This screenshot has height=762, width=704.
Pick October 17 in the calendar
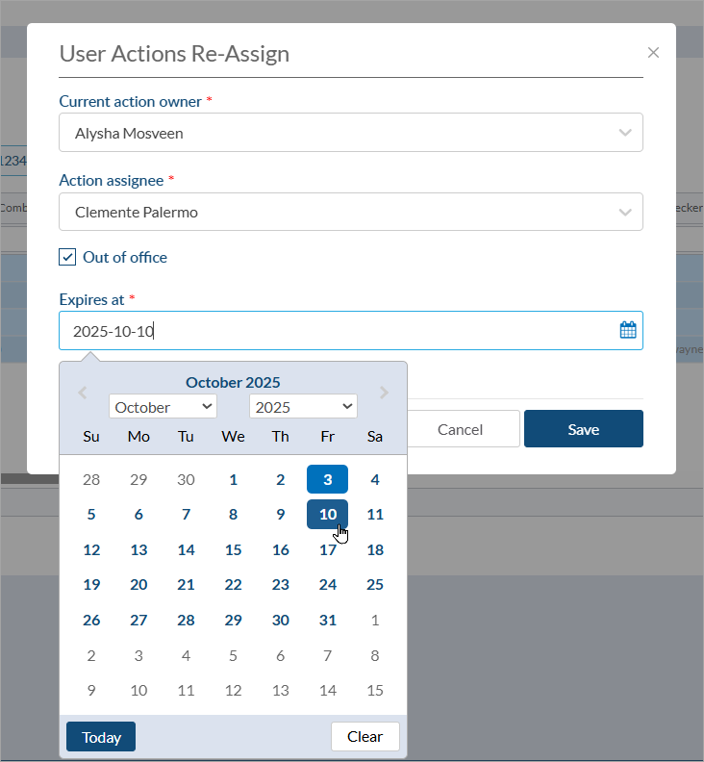pyautogui.click(x=327, y=550)
